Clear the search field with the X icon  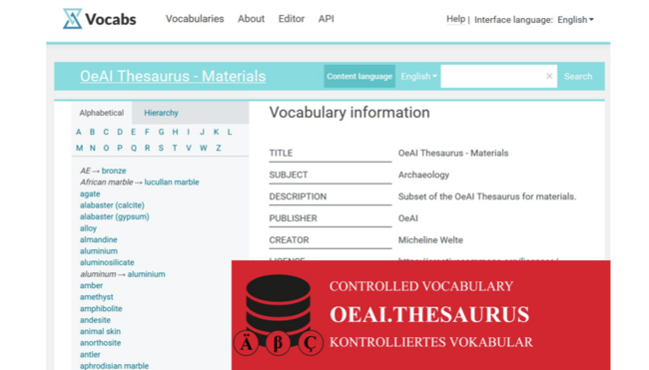pos(549,76)
